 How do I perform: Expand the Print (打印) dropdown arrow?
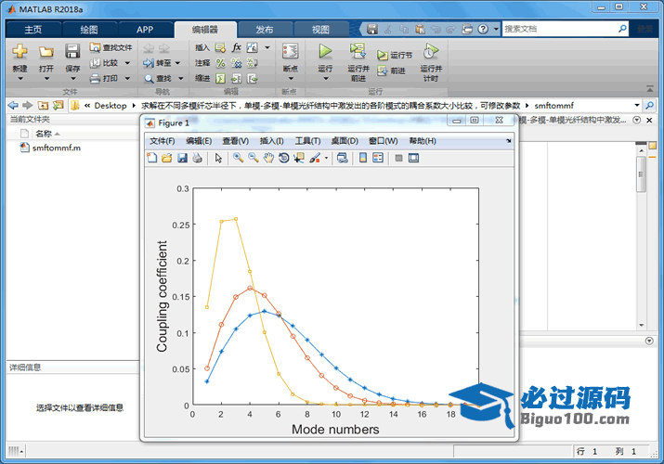(x=127, y=79)
